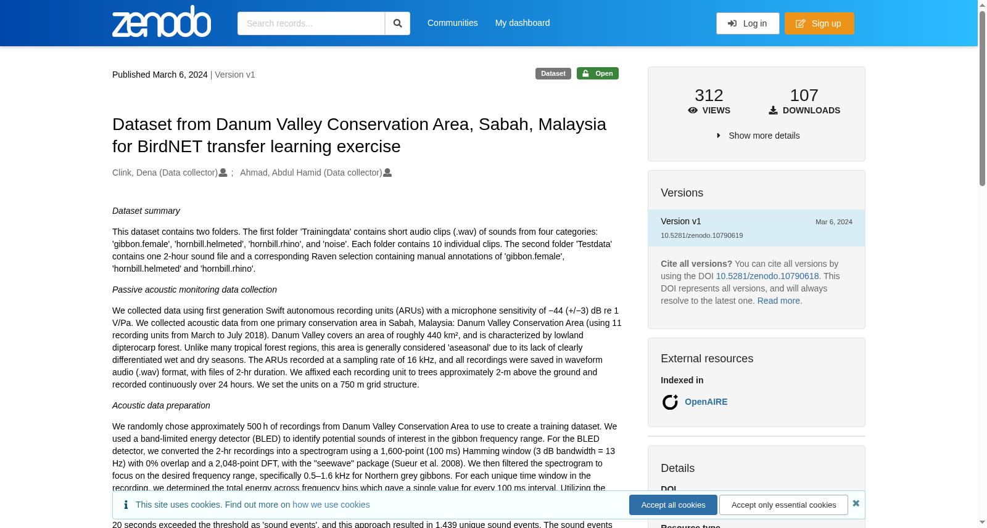Click the Log in button
This screenshot has width=987, height=528.
(748, 23)
